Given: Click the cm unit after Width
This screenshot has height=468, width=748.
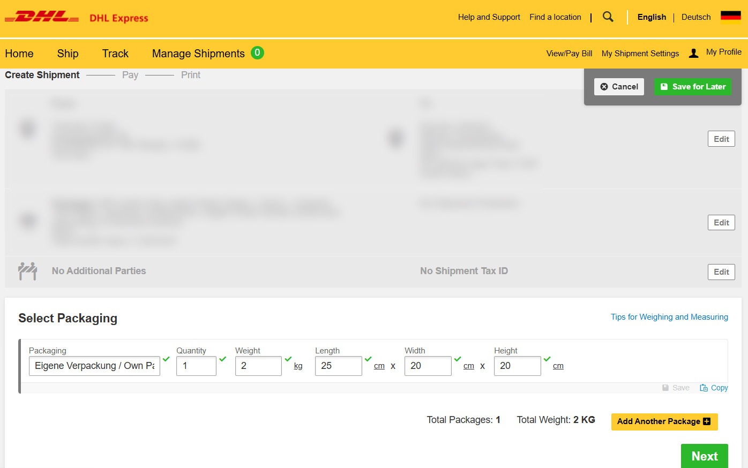Looking at the screenshot, I should 469,366.
